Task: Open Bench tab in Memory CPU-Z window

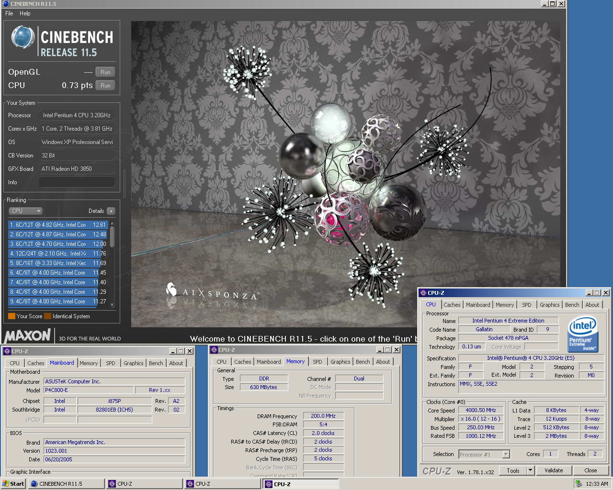Action: pos(363,362)
